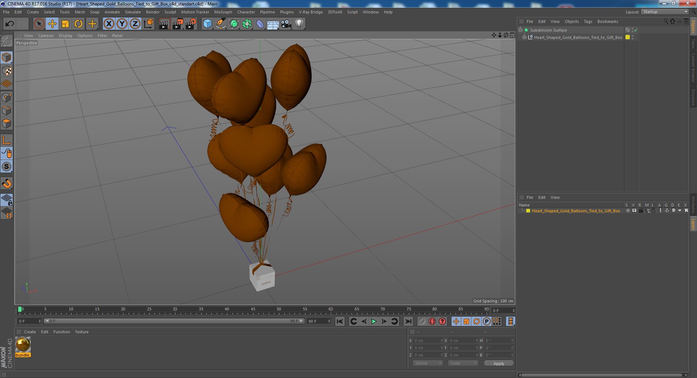Switch to the Takes side tab

pyautogui.click(x=693, y=43)
